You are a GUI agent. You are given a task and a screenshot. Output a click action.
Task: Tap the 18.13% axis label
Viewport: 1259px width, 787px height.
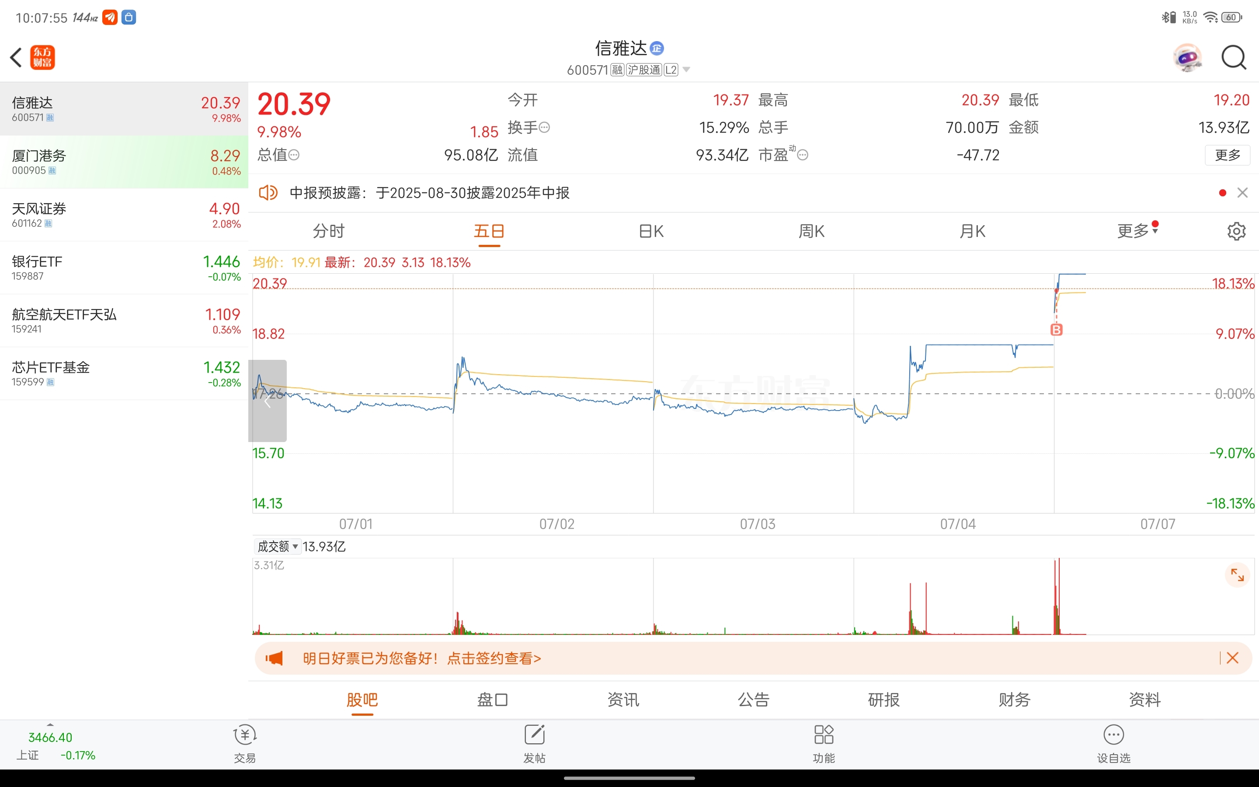1233,284
